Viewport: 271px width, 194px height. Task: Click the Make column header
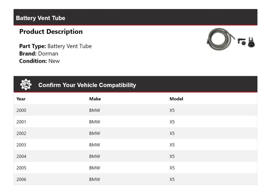tap(95, 99)
